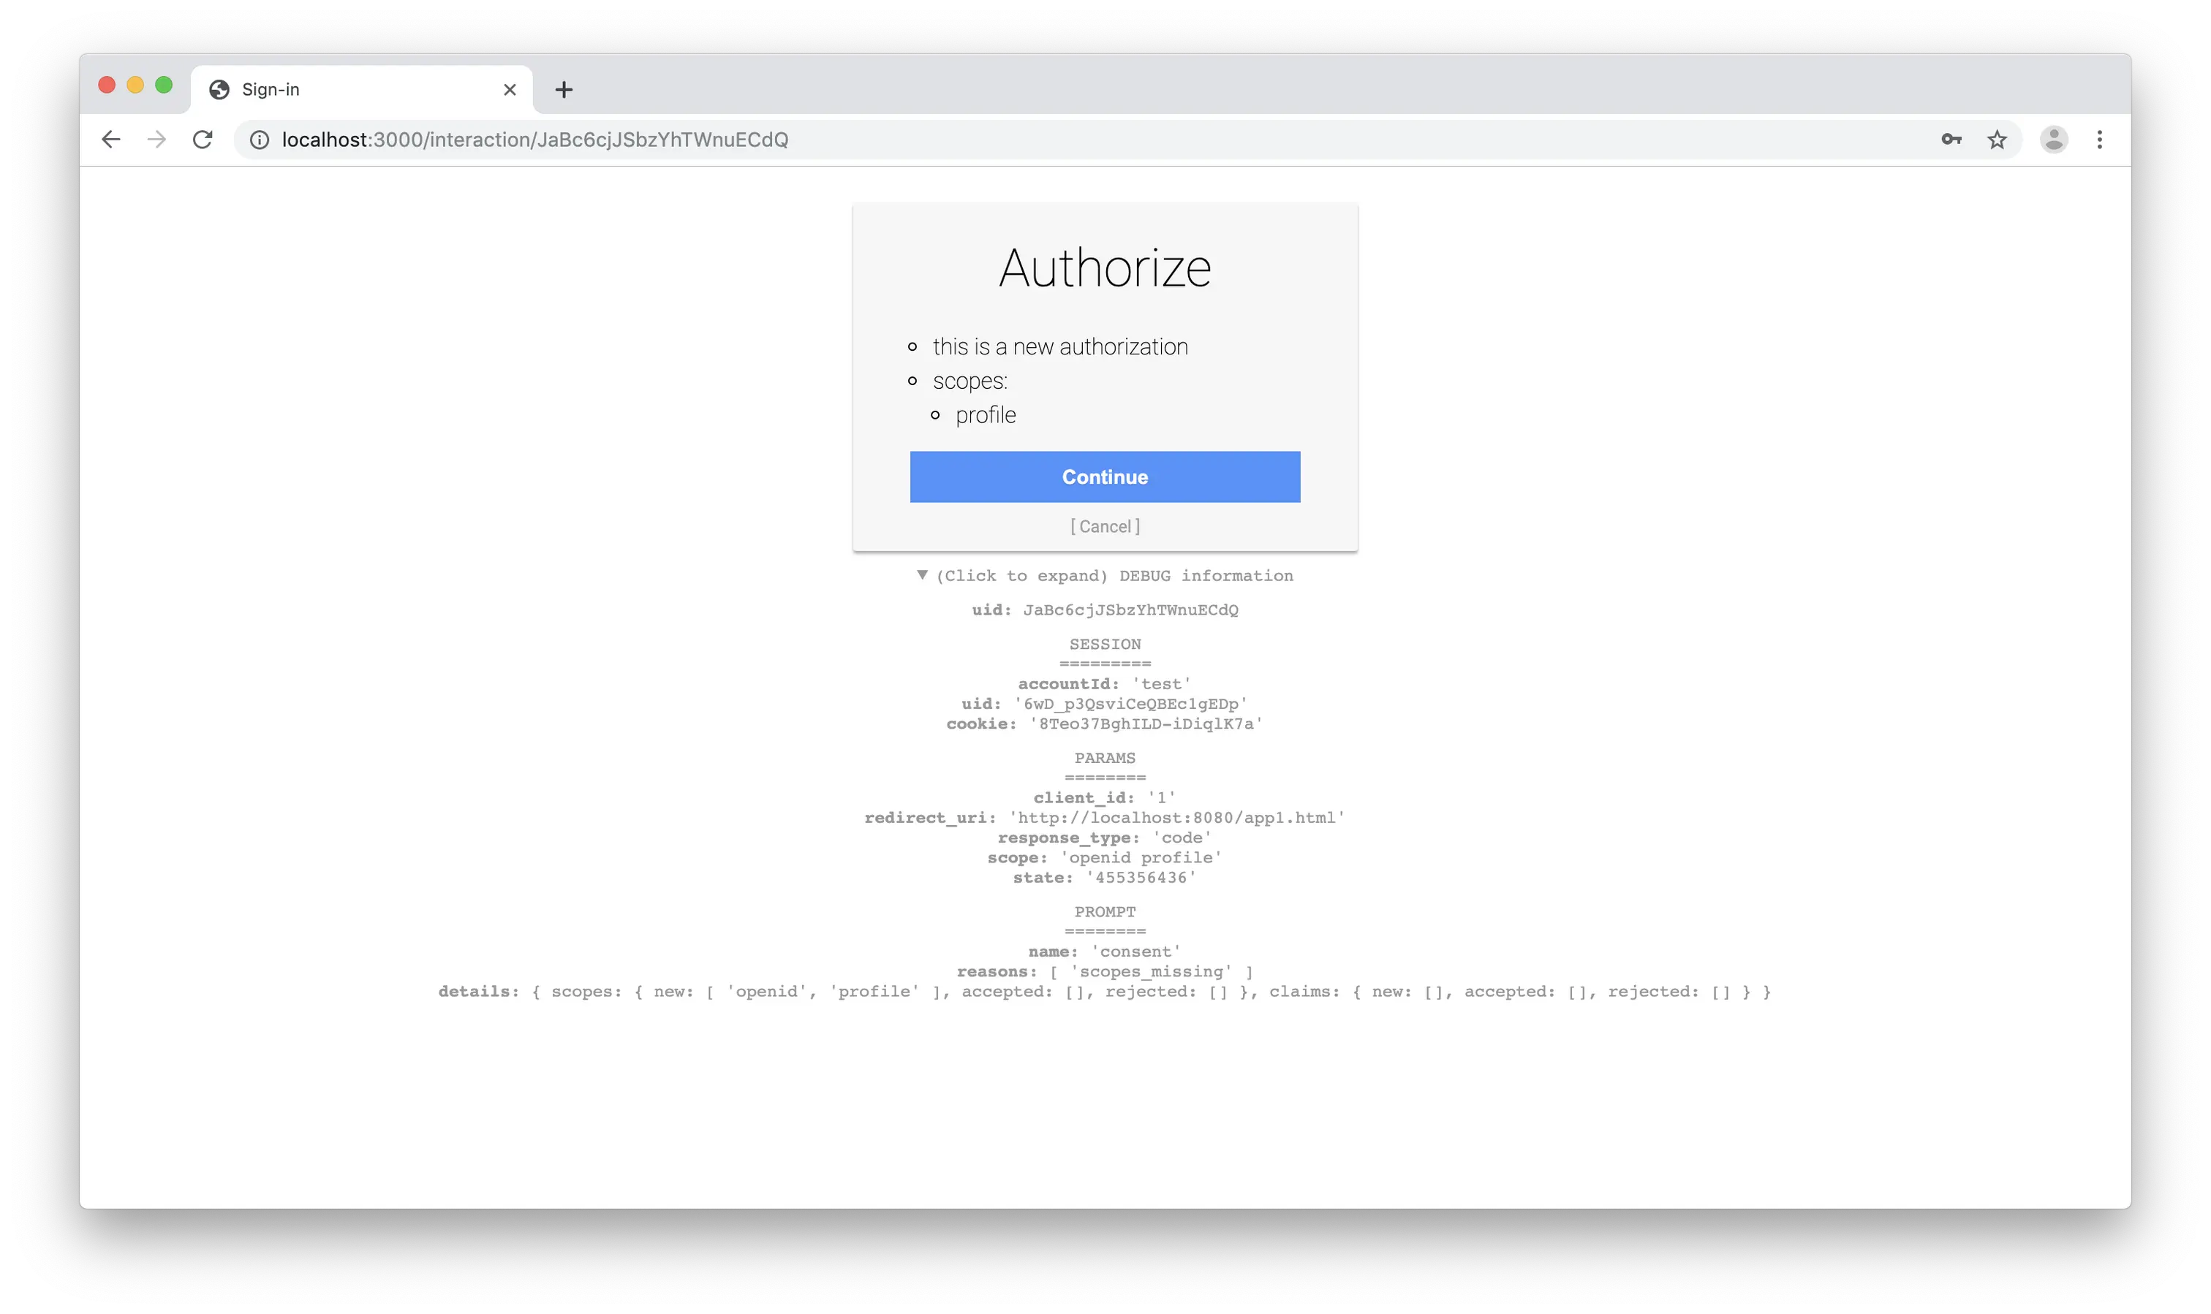Image resolution: width=2211 pixels, height=1314 pixels.
Task: Open the user profile avatar
Action: click(x=2053, y=140)
